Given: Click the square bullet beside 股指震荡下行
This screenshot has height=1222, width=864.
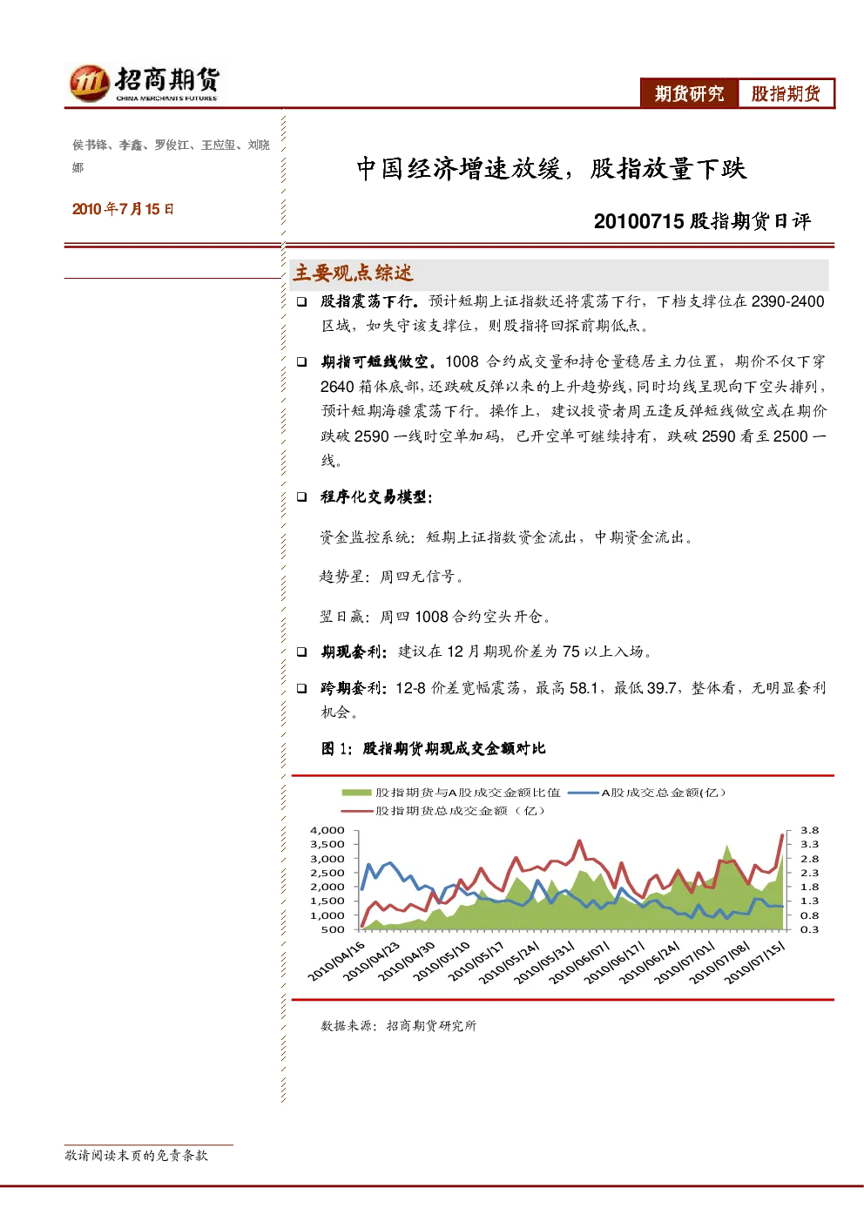Looking at the screenshot, I should (x=301, y=301).
